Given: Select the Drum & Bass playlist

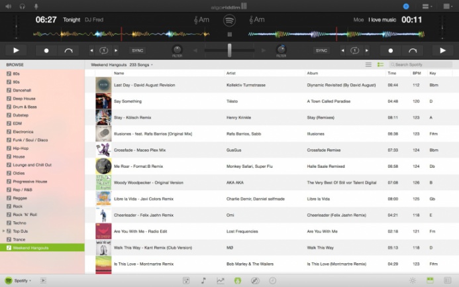Looking at the screenshot, I should (x=42, y=107).
